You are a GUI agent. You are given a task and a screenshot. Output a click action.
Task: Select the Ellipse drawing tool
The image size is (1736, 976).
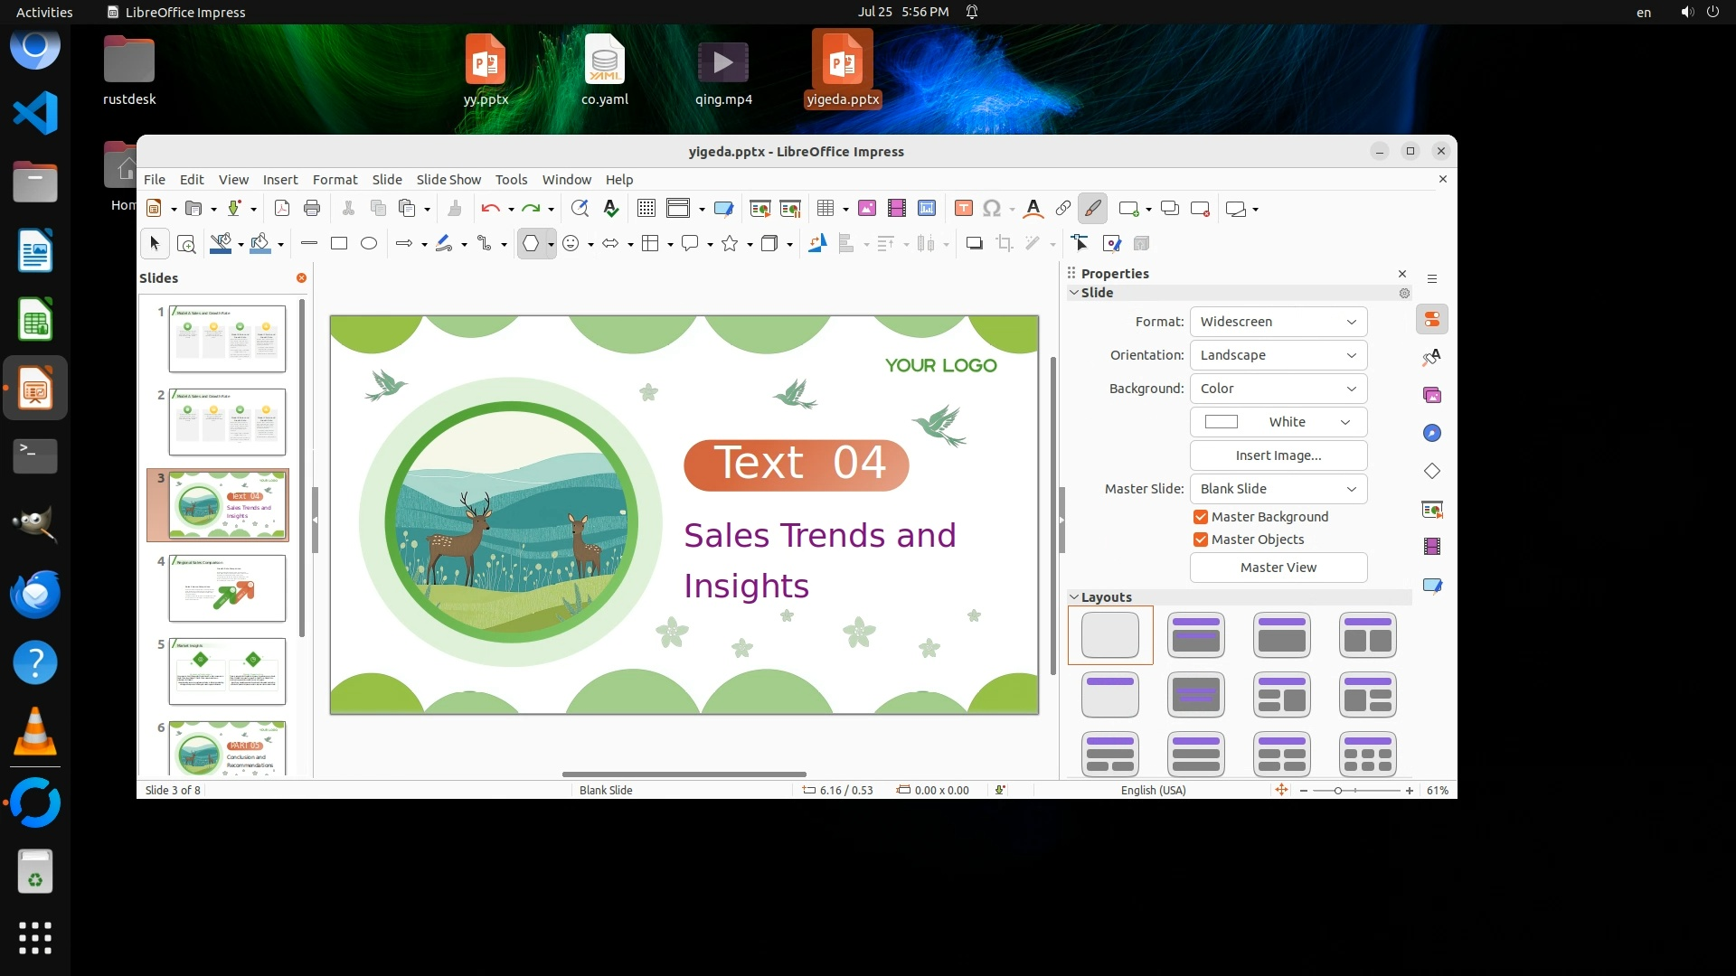[369, 243]
